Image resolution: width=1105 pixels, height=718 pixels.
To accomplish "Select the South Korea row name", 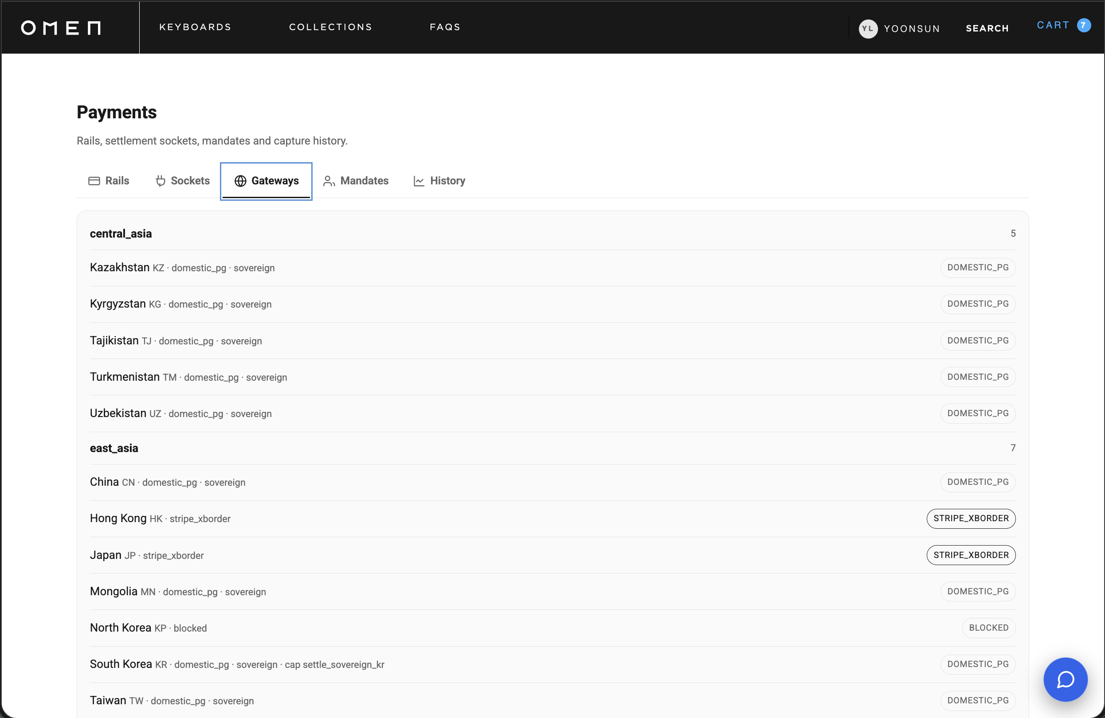I will tap(121, 663).
